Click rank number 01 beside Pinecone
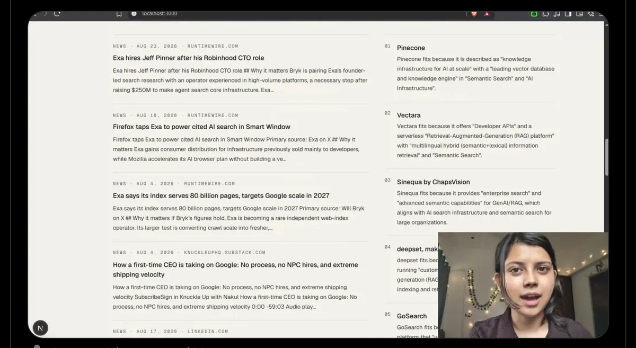 [387, 47]
